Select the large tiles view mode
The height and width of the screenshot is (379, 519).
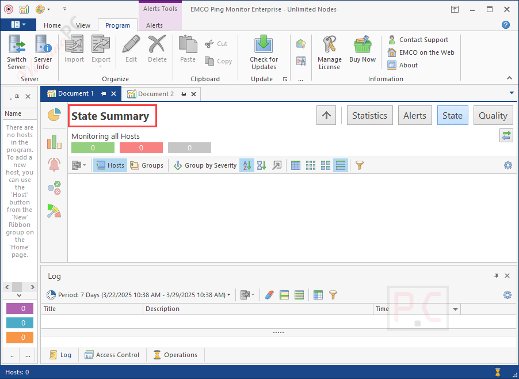click(x=326, y=165)
